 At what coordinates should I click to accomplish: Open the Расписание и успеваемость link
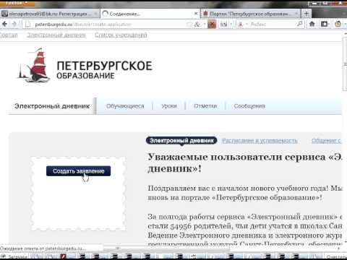260,141
